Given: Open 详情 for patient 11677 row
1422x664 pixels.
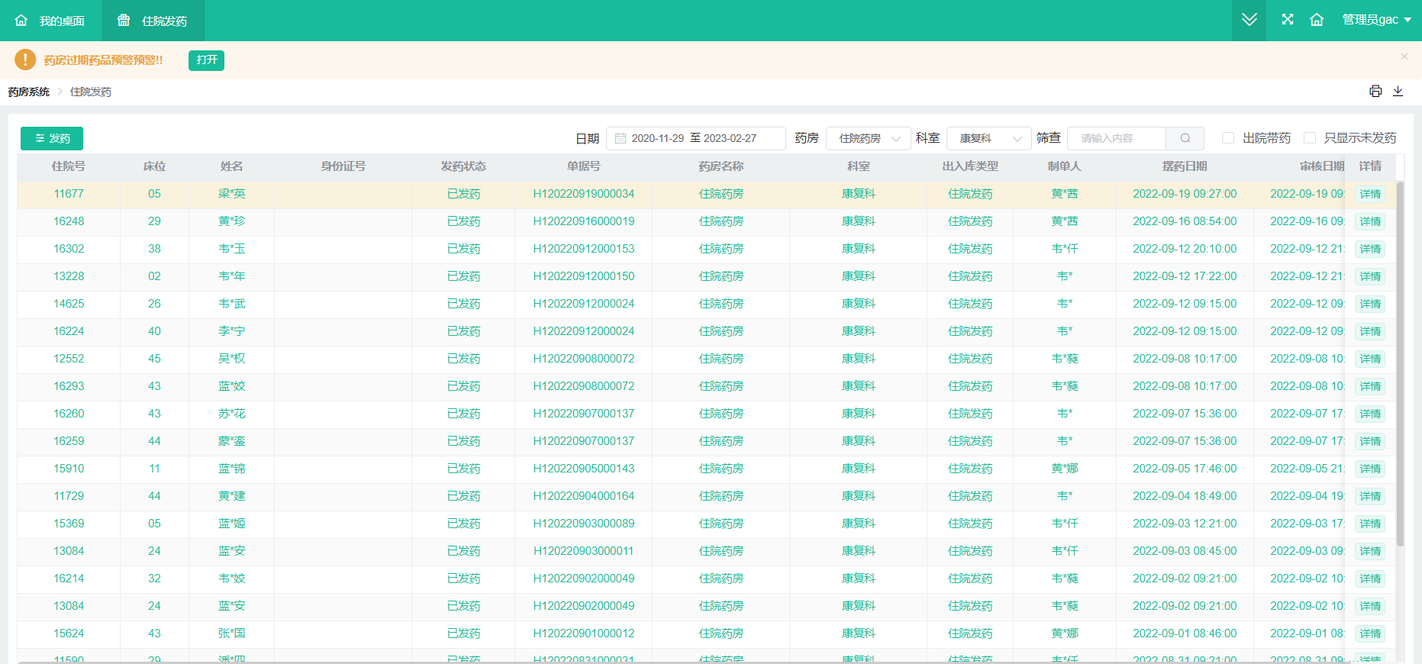Looking at the screenshot, I should pyautogui.click(x=1370, y=194).
